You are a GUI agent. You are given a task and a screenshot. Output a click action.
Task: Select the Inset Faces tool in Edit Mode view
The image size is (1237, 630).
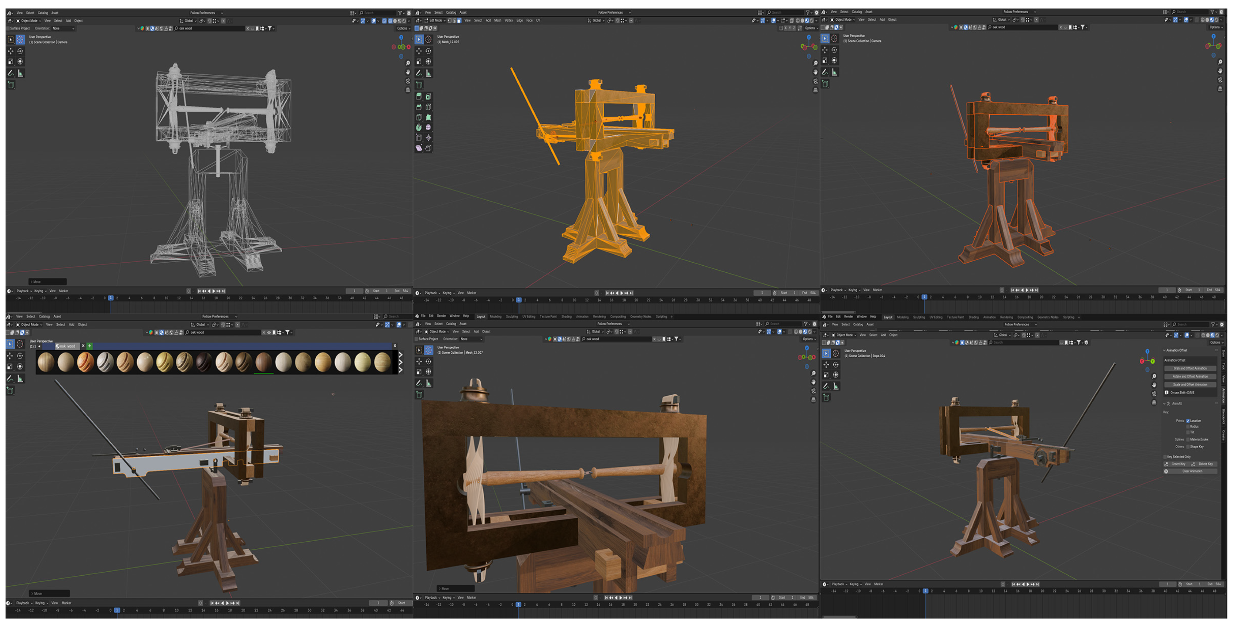point(428,96)
